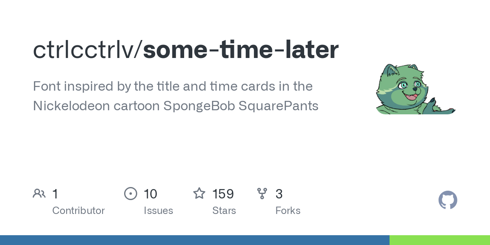Click the green language bar segment
The image size is (490, 245).
440,240
